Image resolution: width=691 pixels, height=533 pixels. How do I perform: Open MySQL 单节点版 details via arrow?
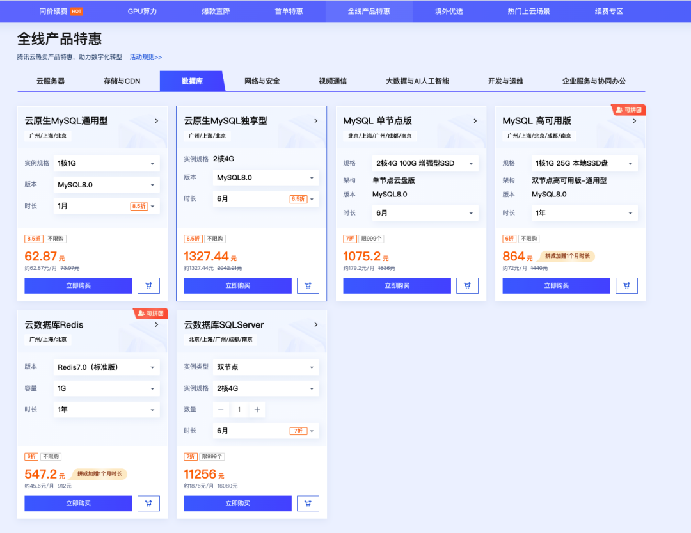coord(475,121)
